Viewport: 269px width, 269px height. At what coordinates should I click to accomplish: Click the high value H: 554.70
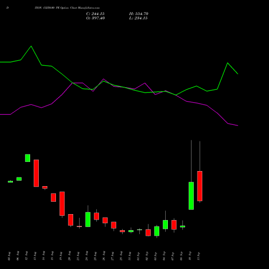[139, 14]
